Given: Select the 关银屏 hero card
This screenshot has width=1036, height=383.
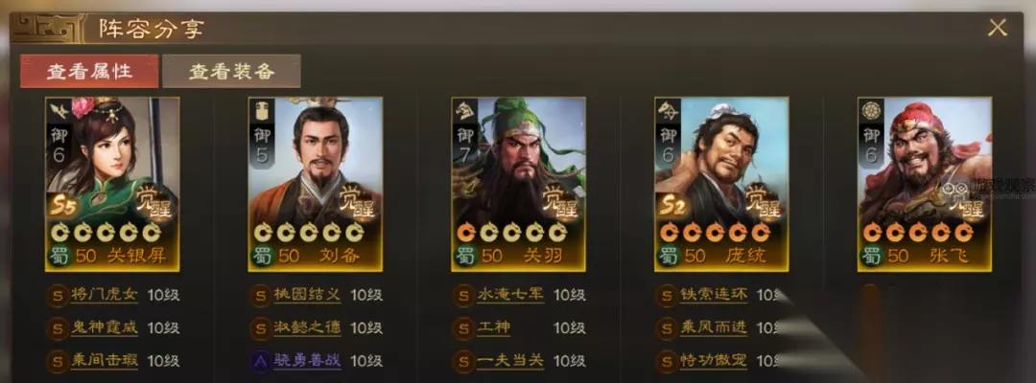Looking at the screenshot, I should click(112, 184).
